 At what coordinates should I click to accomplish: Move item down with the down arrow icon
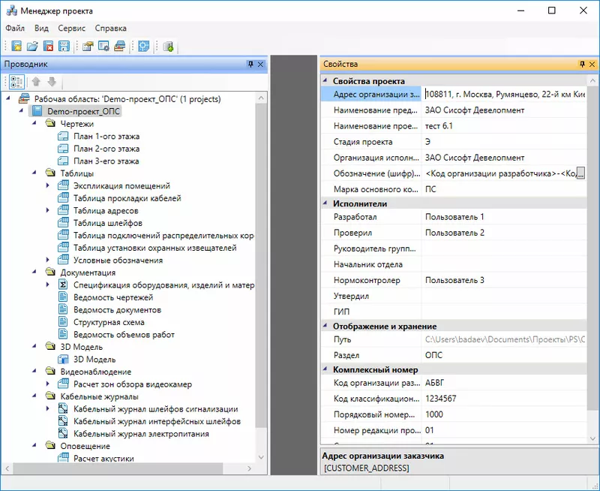tap(51, 82)
